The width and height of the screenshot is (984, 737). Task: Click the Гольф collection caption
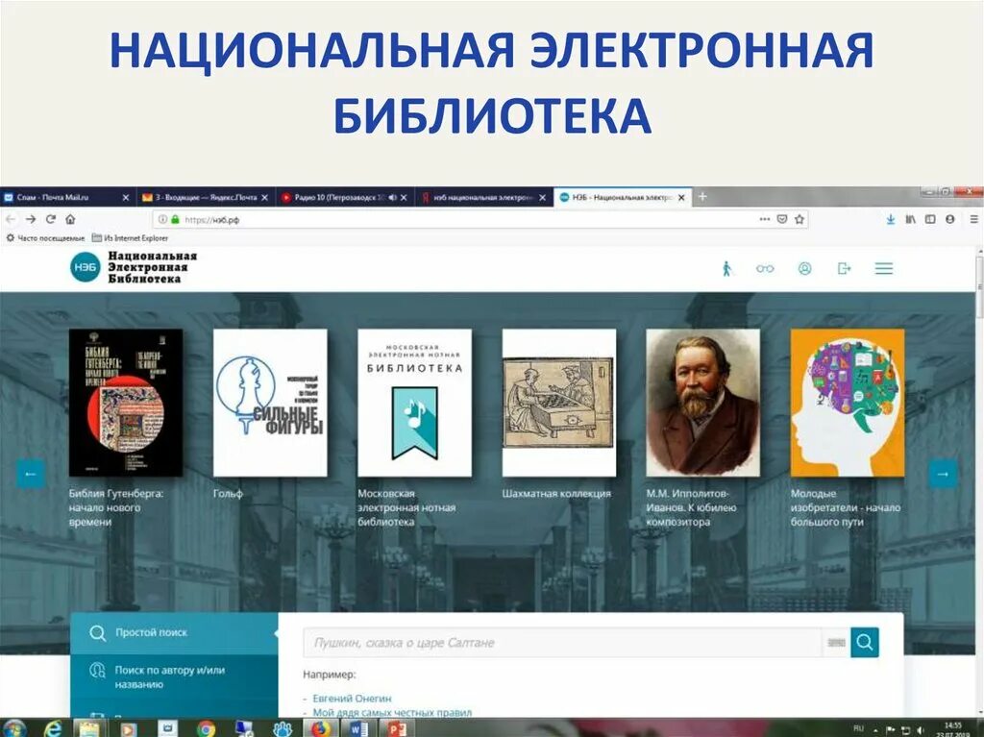point(228,494)
